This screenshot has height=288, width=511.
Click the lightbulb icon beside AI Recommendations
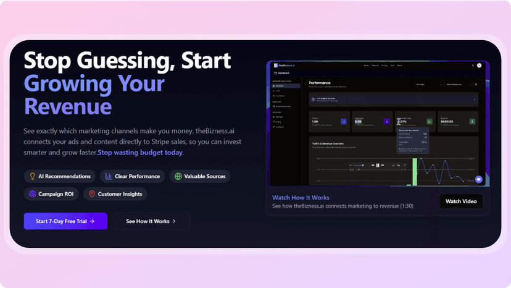[32, 176]
